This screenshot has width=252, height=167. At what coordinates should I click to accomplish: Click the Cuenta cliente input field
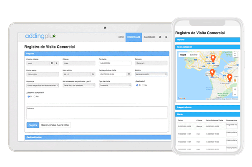[x=38, y=63]
